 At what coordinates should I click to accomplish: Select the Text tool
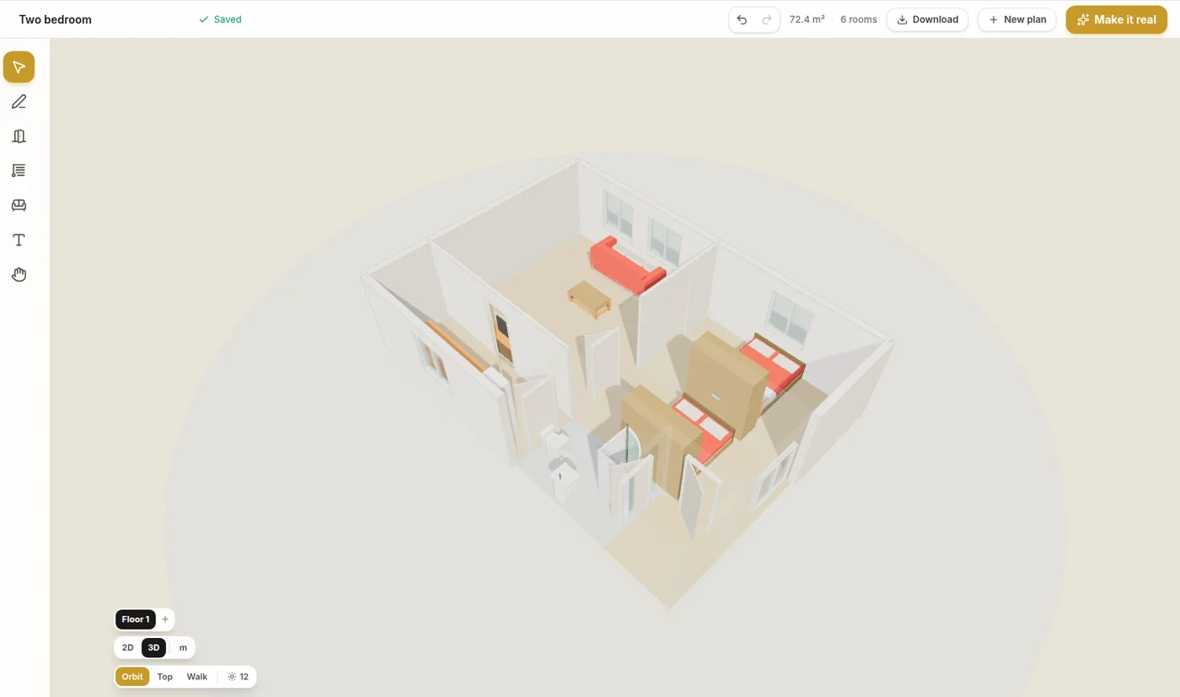pos(19,240)
